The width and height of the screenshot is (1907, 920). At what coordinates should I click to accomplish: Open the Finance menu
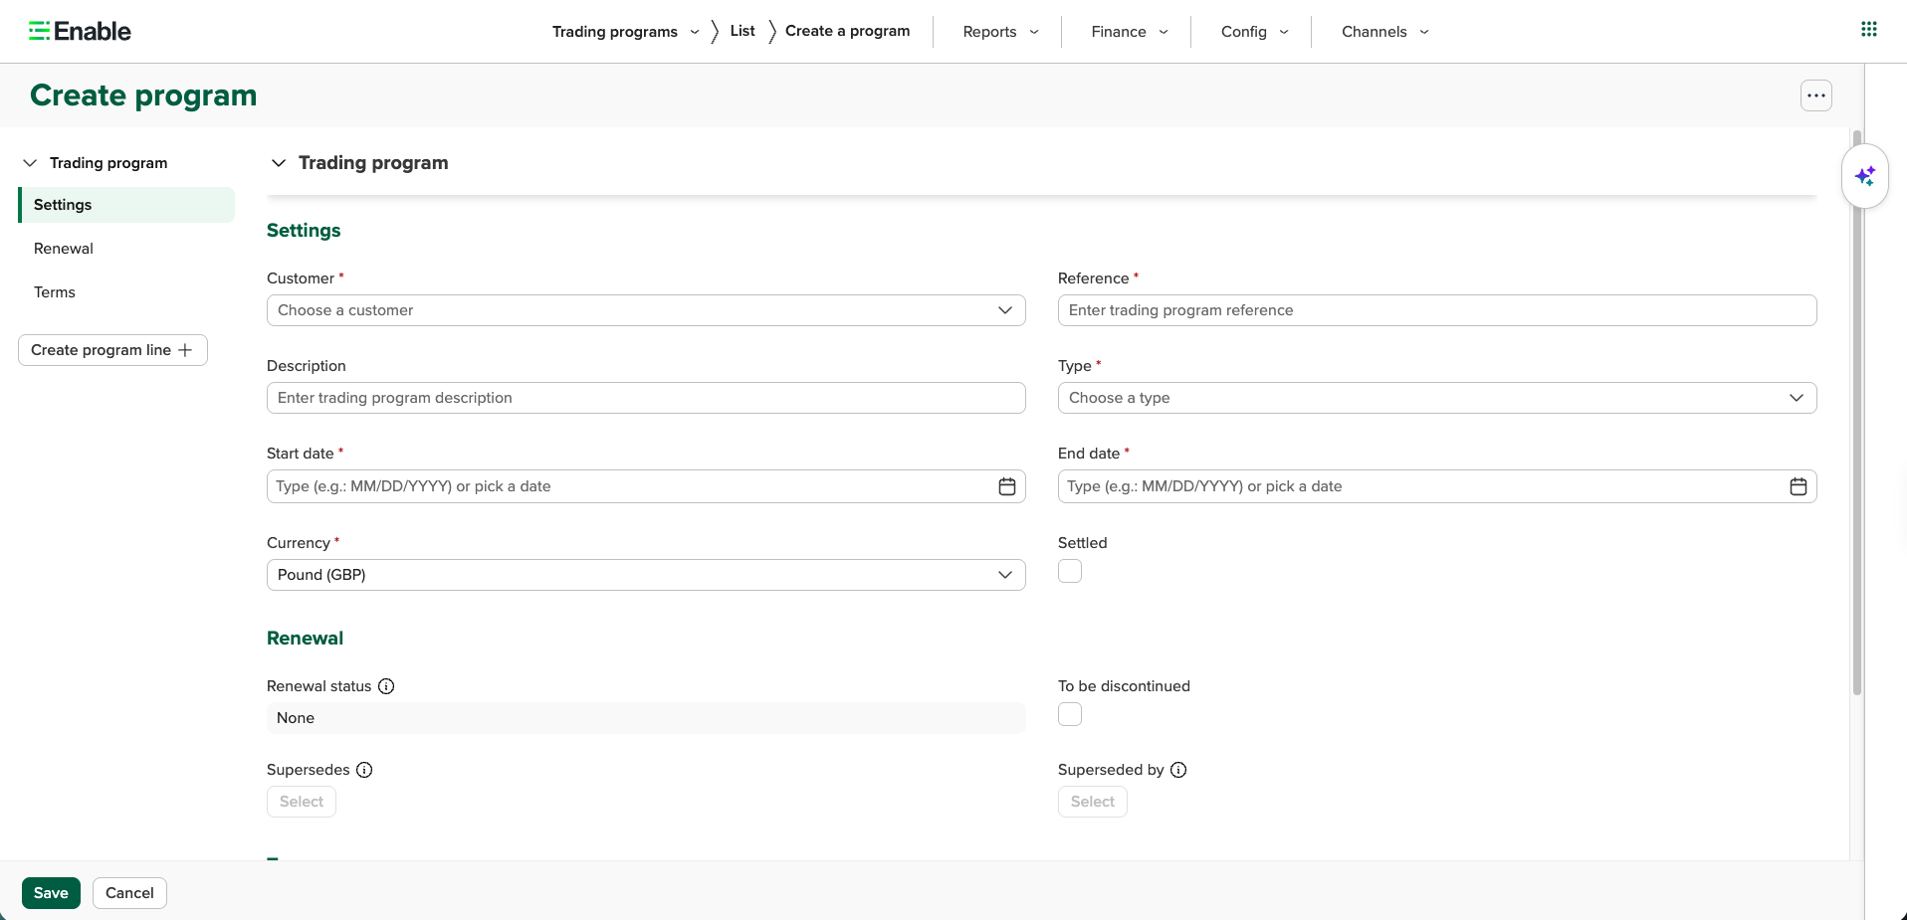coord(1130,32)
